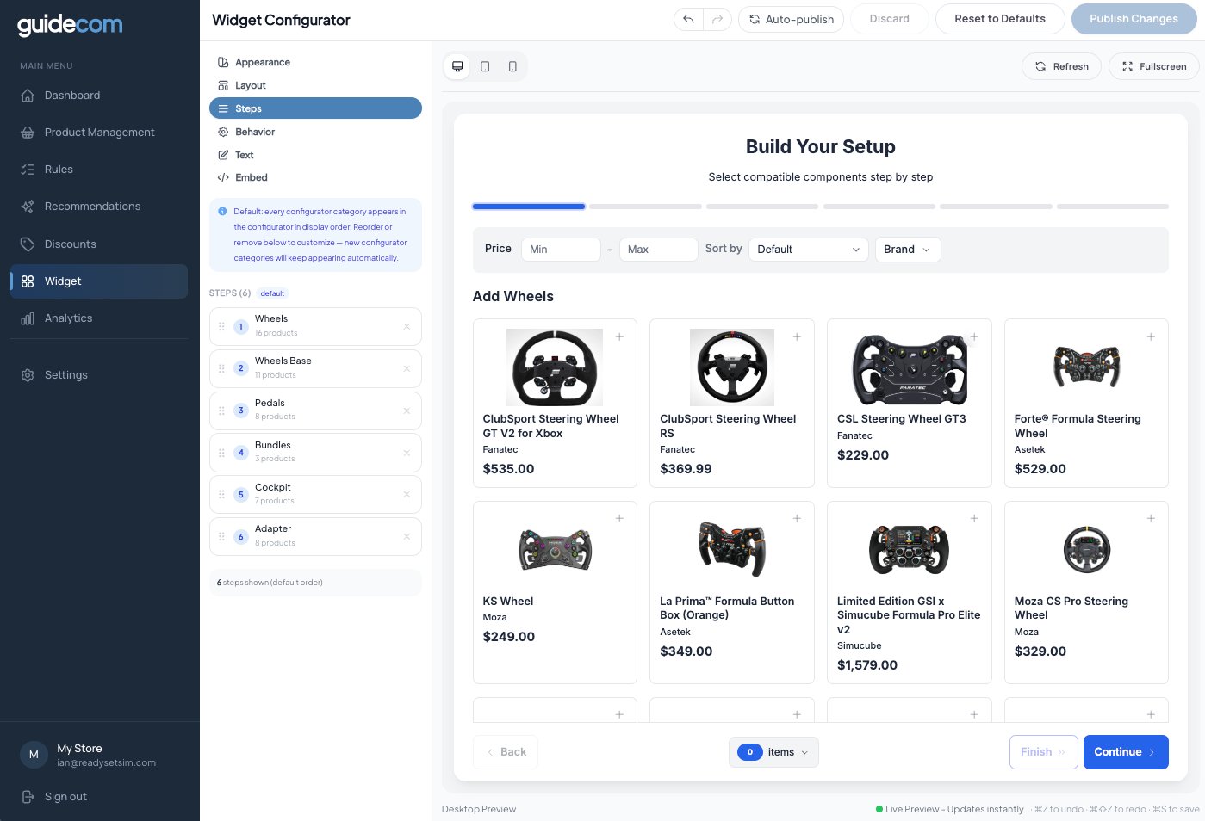
Task: Click the Continue button
Action: click(1125, 752)
